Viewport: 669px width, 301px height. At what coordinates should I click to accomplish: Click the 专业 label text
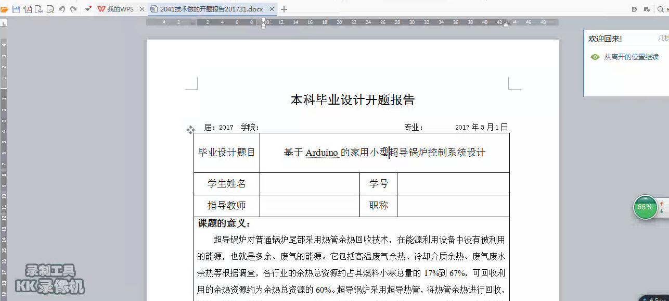coord(414,128)
